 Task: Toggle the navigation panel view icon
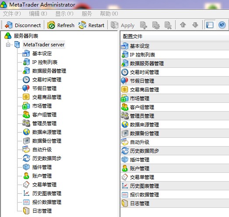click(210, 25)
